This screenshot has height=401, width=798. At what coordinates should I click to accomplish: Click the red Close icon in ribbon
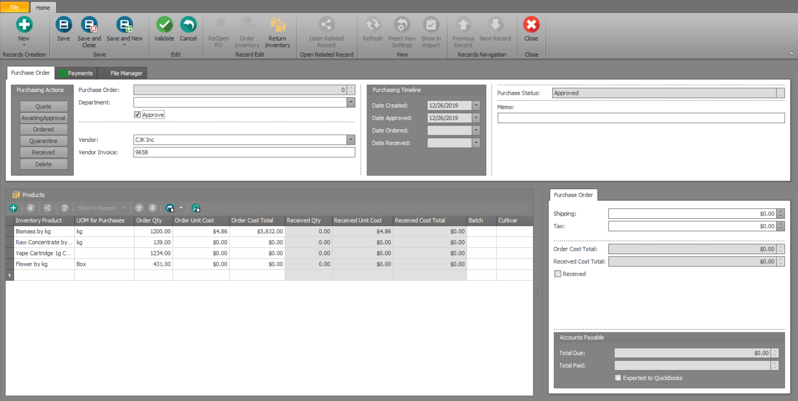pyautogui.click(x=531, y=25)
